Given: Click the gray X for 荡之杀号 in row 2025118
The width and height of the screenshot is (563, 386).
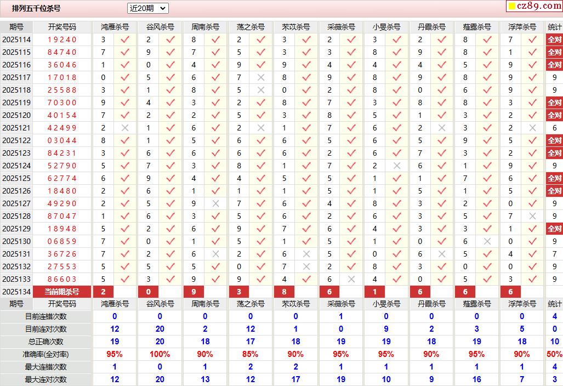Looking at the screenshot, I should pyautogui.click(x=261, y=90).
